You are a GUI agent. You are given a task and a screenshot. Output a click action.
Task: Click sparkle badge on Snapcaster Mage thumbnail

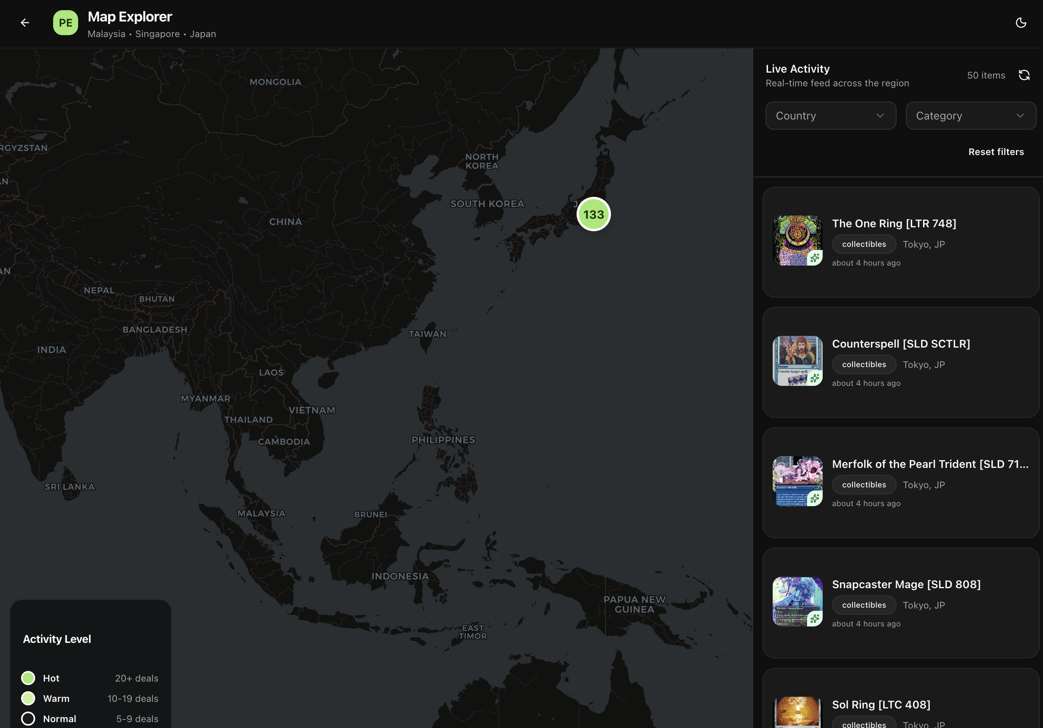point(815,619)
